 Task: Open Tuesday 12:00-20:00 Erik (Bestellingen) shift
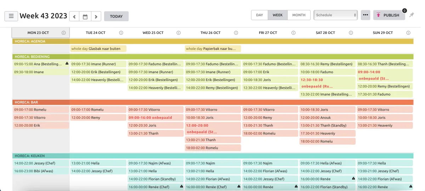(98, 72)
